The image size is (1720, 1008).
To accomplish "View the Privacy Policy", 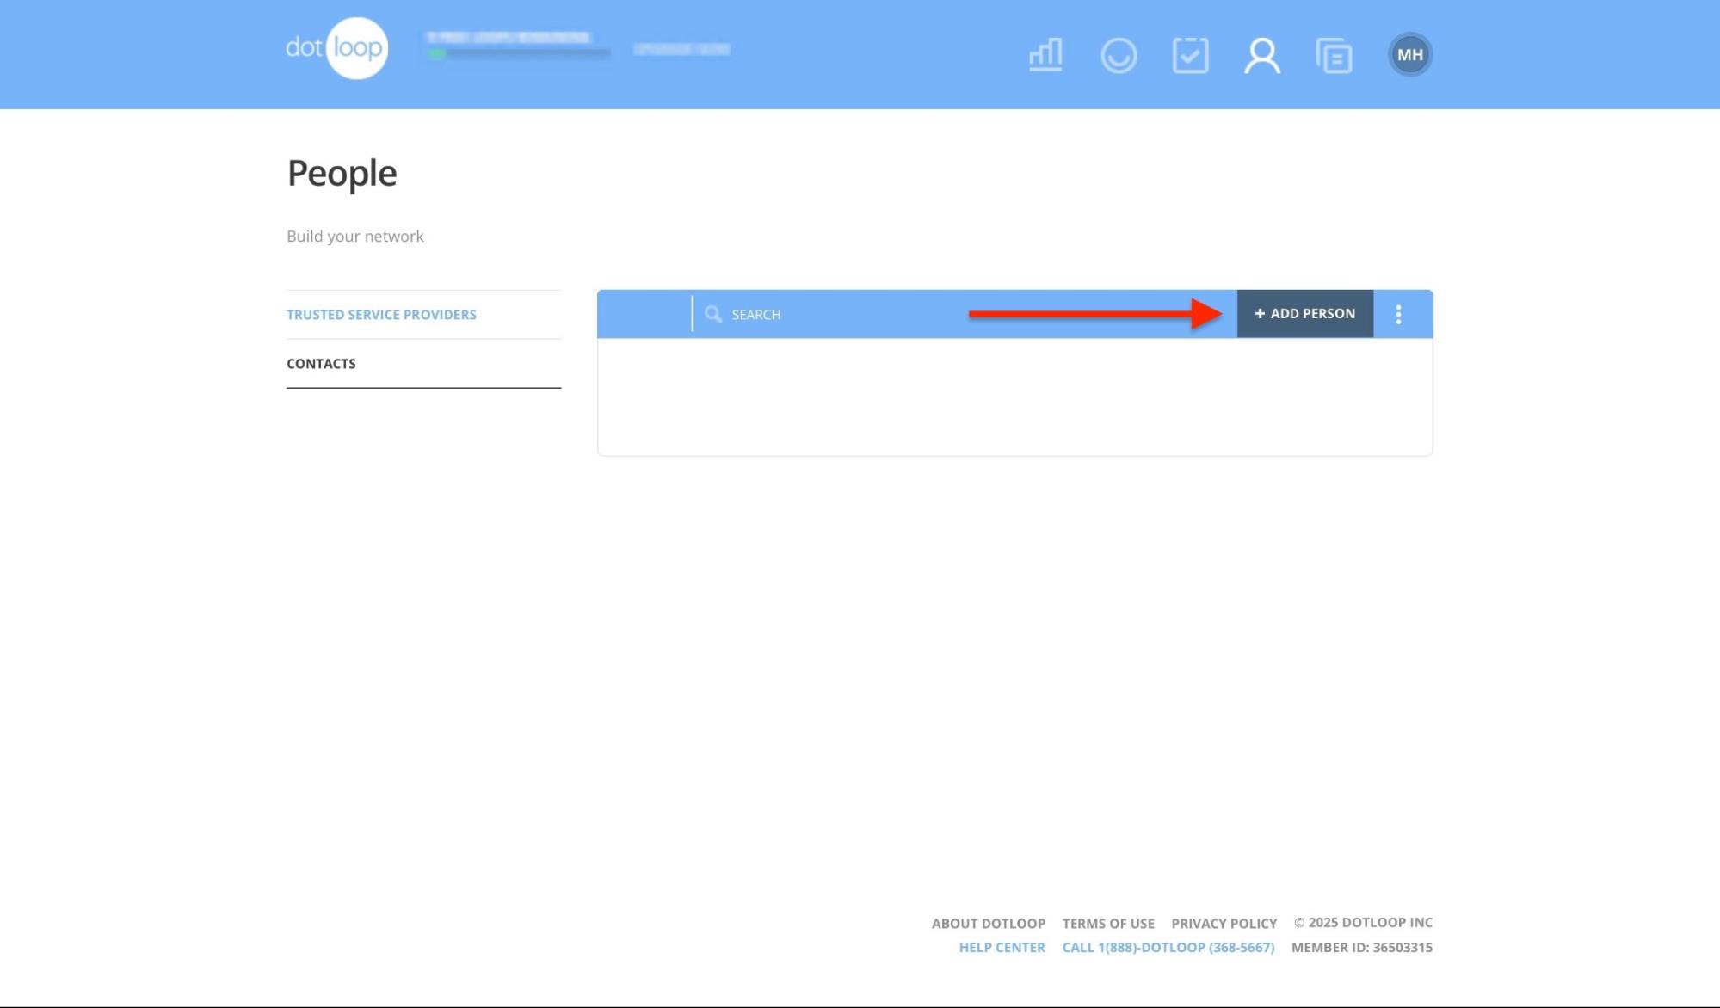I will (1224, 923).
